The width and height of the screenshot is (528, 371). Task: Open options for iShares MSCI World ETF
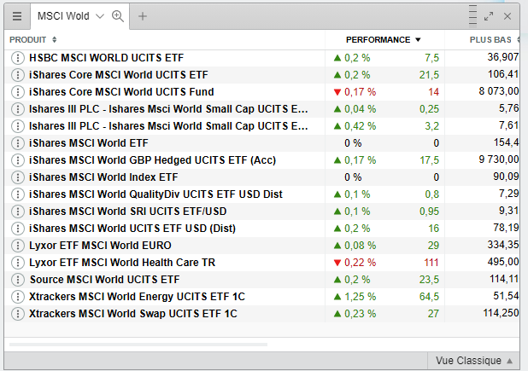click(x=17, y=143)
